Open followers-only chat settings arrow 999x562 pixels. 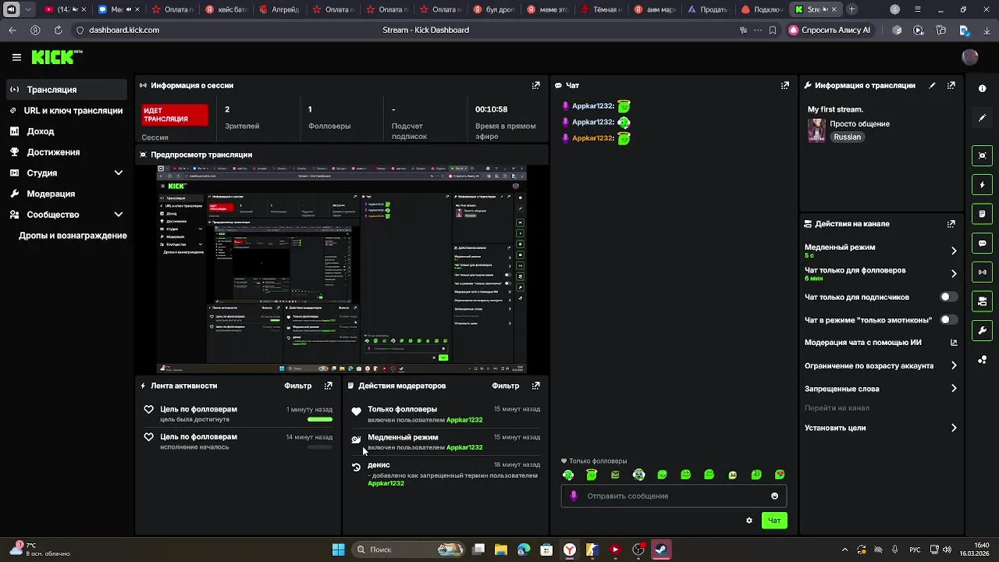[954, 274]
